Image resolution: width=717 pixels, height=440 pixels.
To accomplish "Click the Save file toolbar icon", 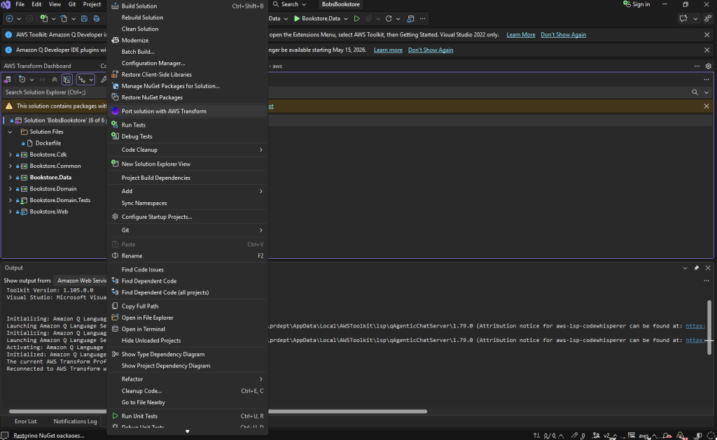I will point(84,19).
